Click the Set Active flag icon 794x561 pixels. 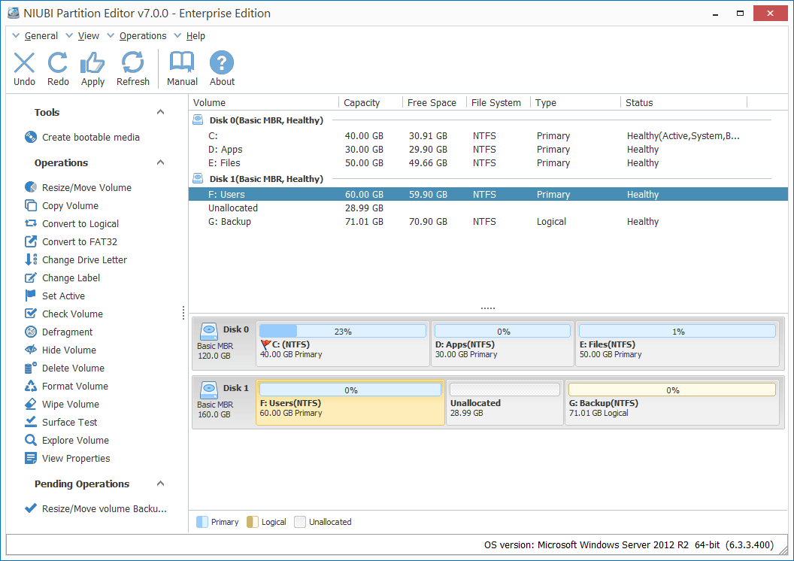pos(30,296)
